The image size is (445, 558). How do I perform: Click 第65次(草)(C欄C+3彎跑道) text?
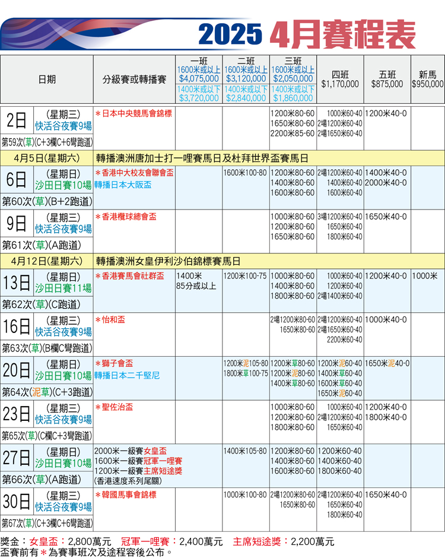pyautogui.click(x=47, y=436)
